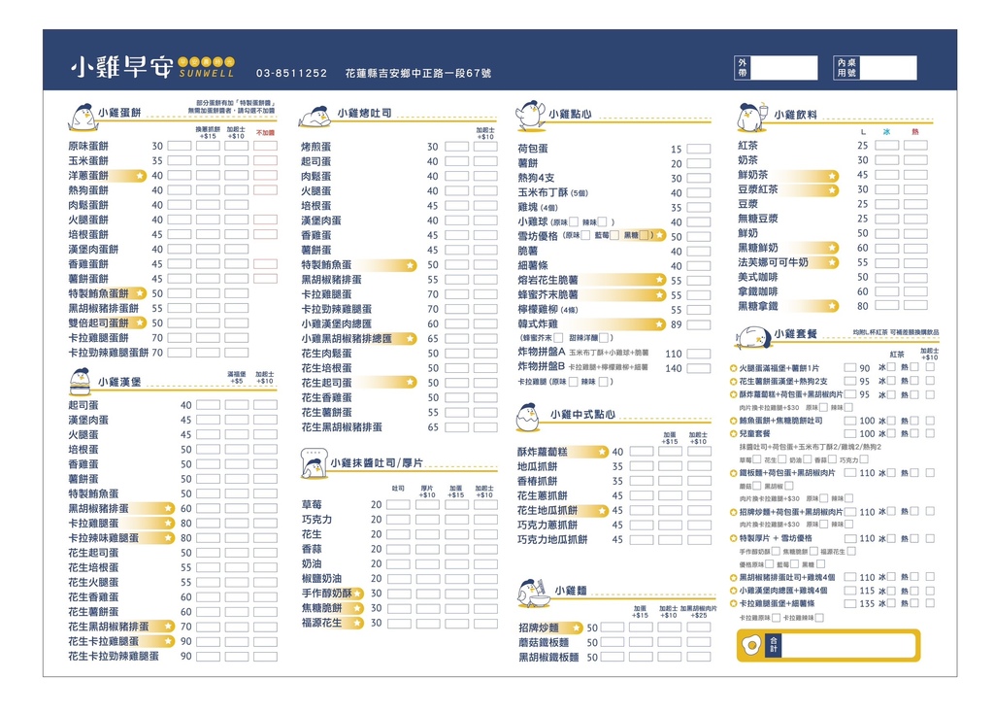
Task: Check the 甜辣洋釀 box under 韓式炸雞
Action: 604,338
